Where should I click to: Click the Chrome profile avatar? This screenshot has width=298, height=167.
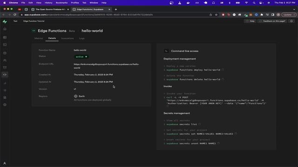click(x=278, y=15)
